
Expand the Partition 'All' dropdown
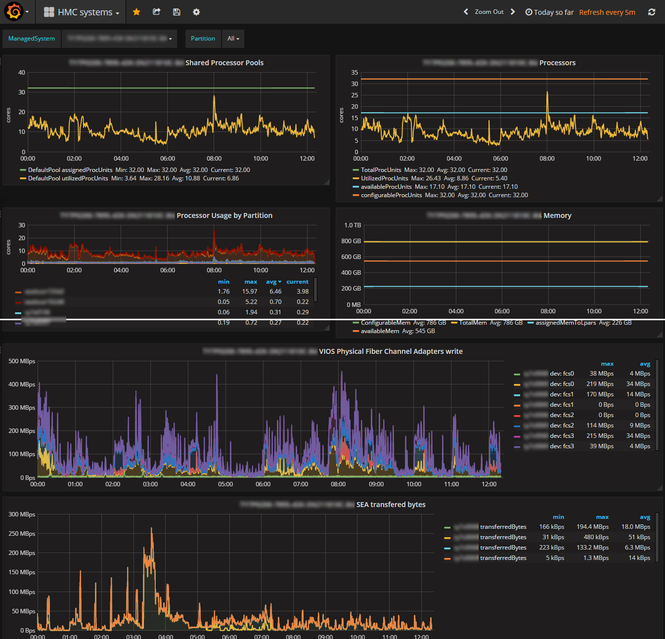(233, 39)
